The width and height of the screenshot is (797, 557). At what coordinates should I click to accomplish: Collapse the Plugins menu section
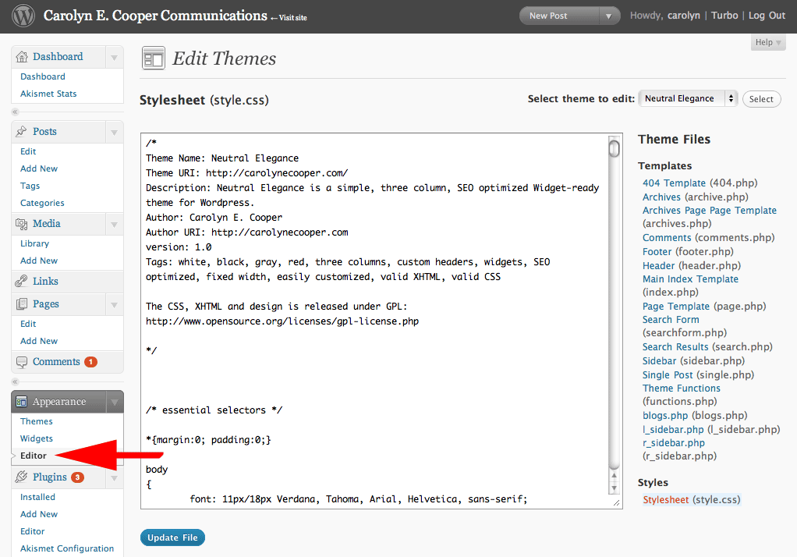pyautogui.click(x=114, y=476)
